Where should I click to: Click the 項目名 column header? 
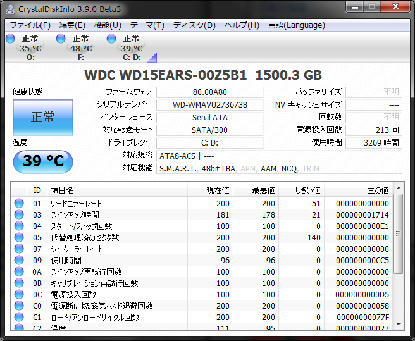point(117,190)
